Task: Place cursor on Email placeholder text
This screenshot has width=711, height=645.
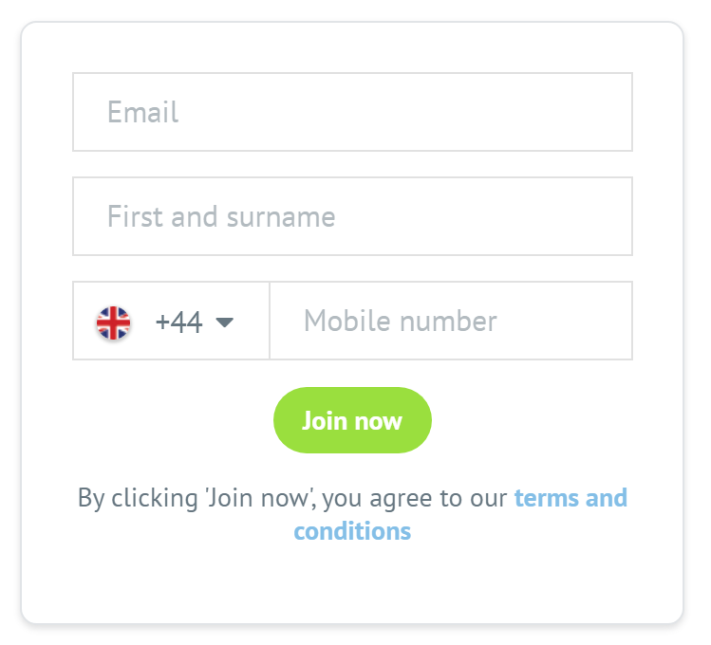Action: coord(142,112)
